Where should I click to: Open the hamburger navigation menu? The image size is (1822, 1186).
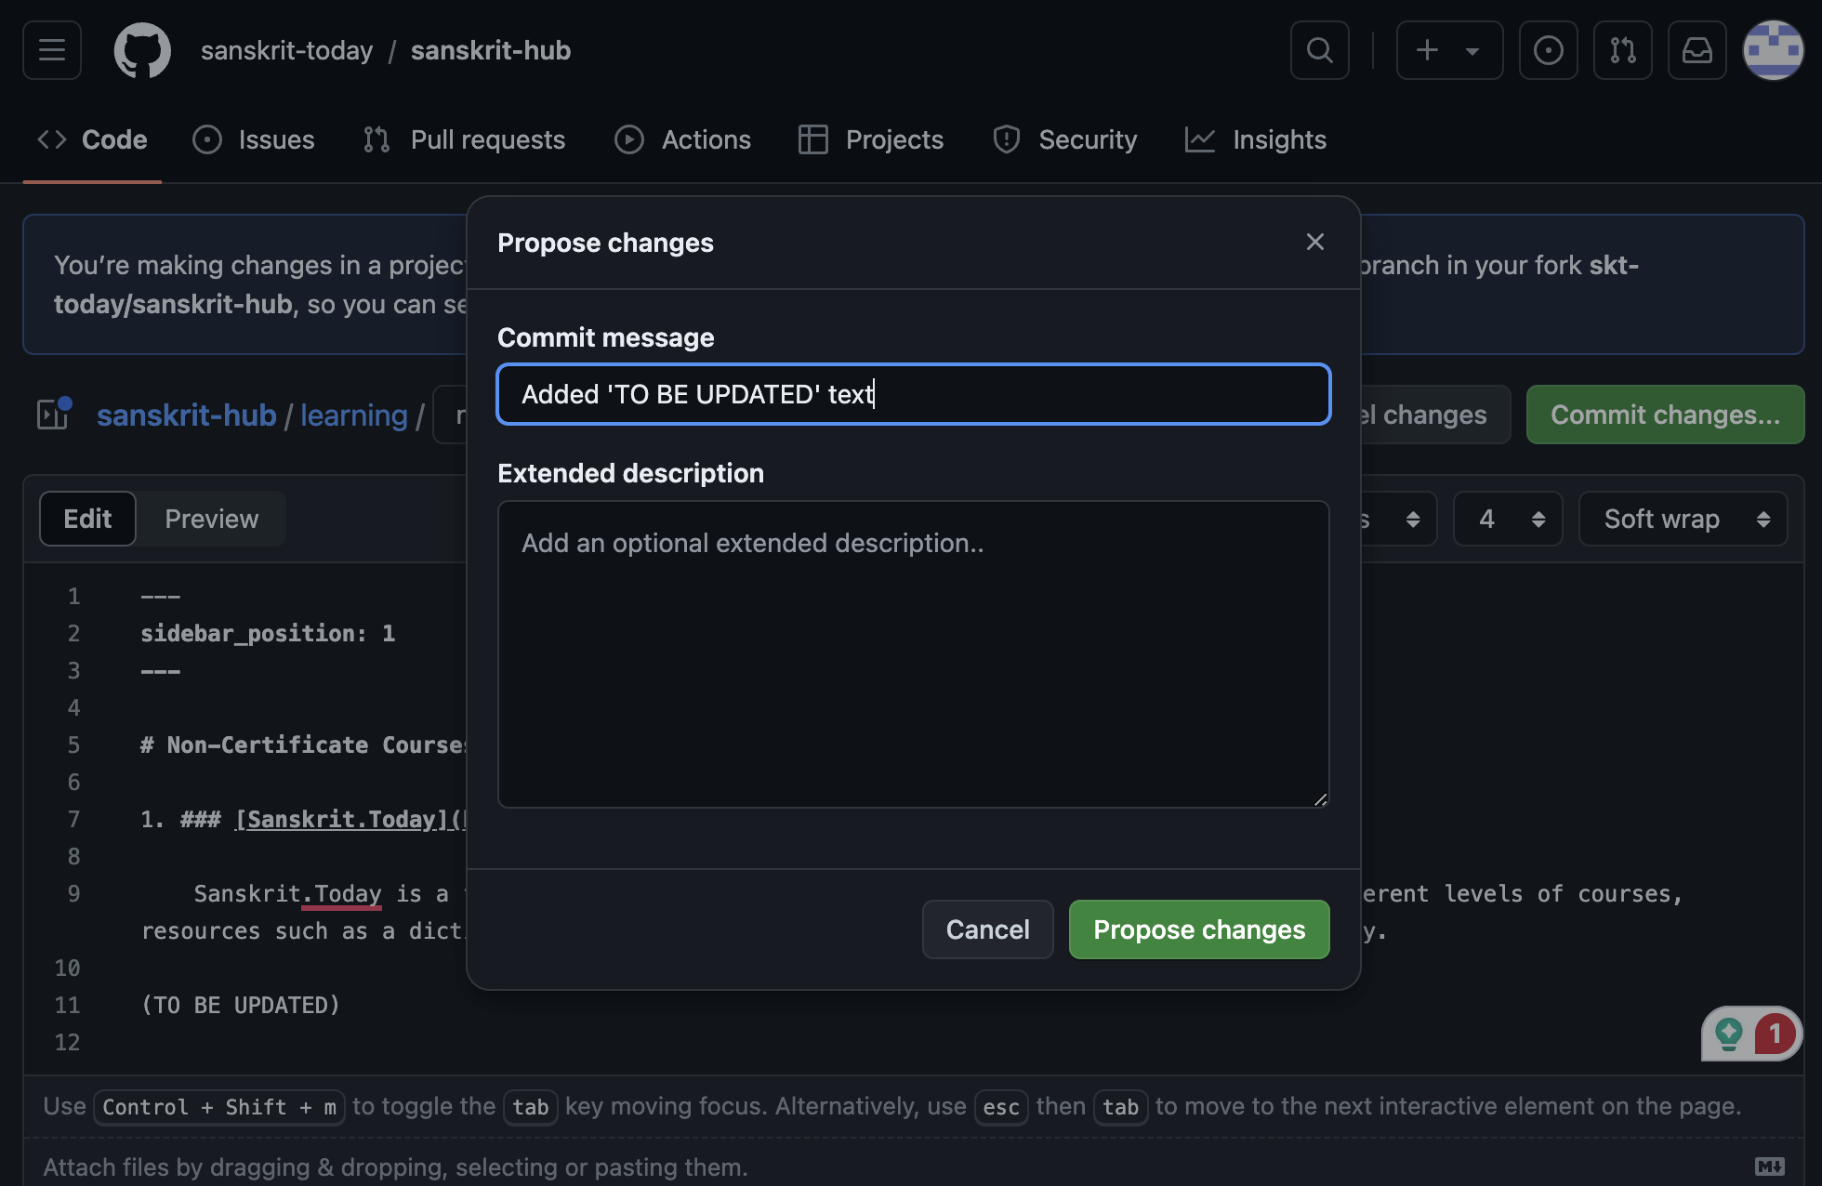click(52, 50)
